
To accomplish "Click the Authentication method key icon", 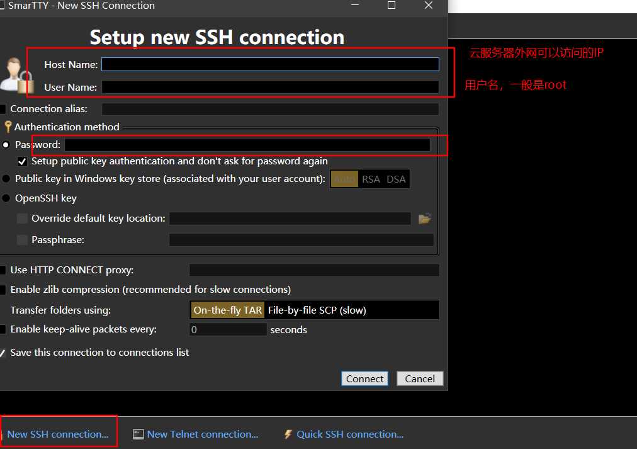I will point(8,127).
